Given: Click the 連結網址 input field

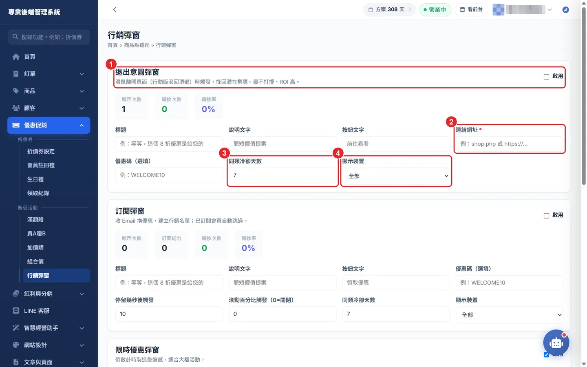Looking at the screenshot, I should [509, 144].
